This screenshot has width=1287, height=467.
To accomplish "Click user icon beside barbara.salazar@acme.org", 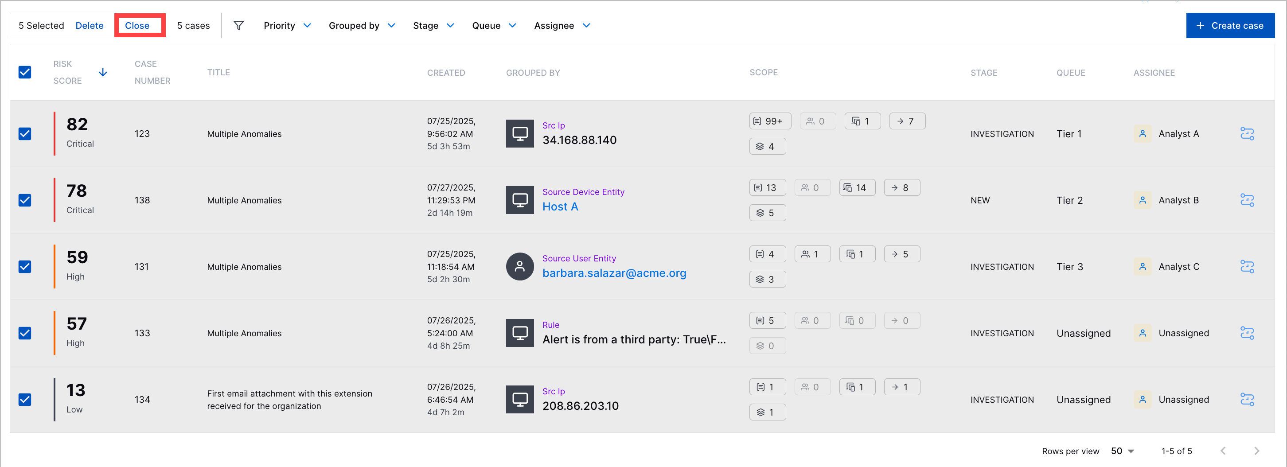I will (x=519, y=267).
